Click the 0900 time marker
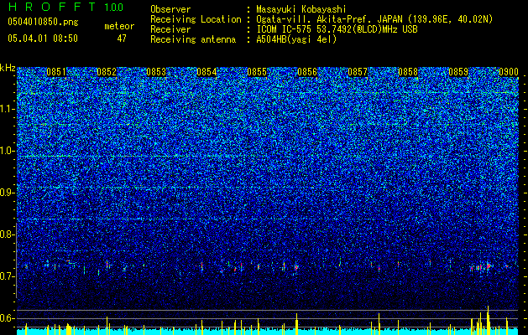 click(509, 72)
